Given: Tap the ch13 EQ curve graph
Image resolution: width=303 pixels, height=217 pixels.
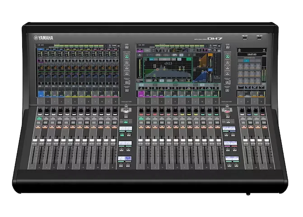Looking at the screenshot, I should (168, 69).
